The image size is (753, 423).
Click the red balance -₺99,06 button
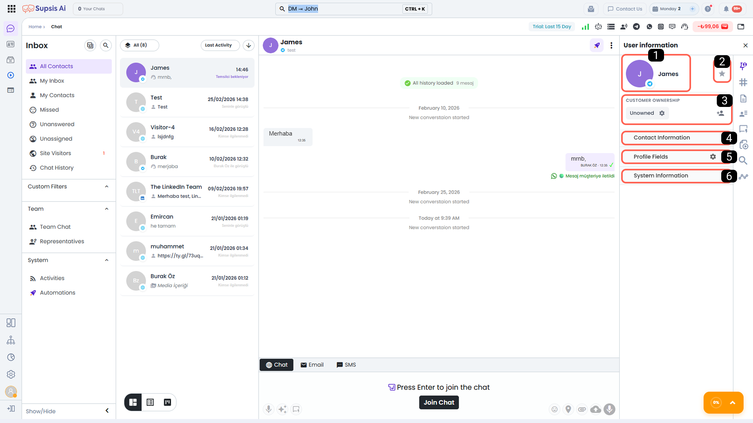tap(713, 27)
